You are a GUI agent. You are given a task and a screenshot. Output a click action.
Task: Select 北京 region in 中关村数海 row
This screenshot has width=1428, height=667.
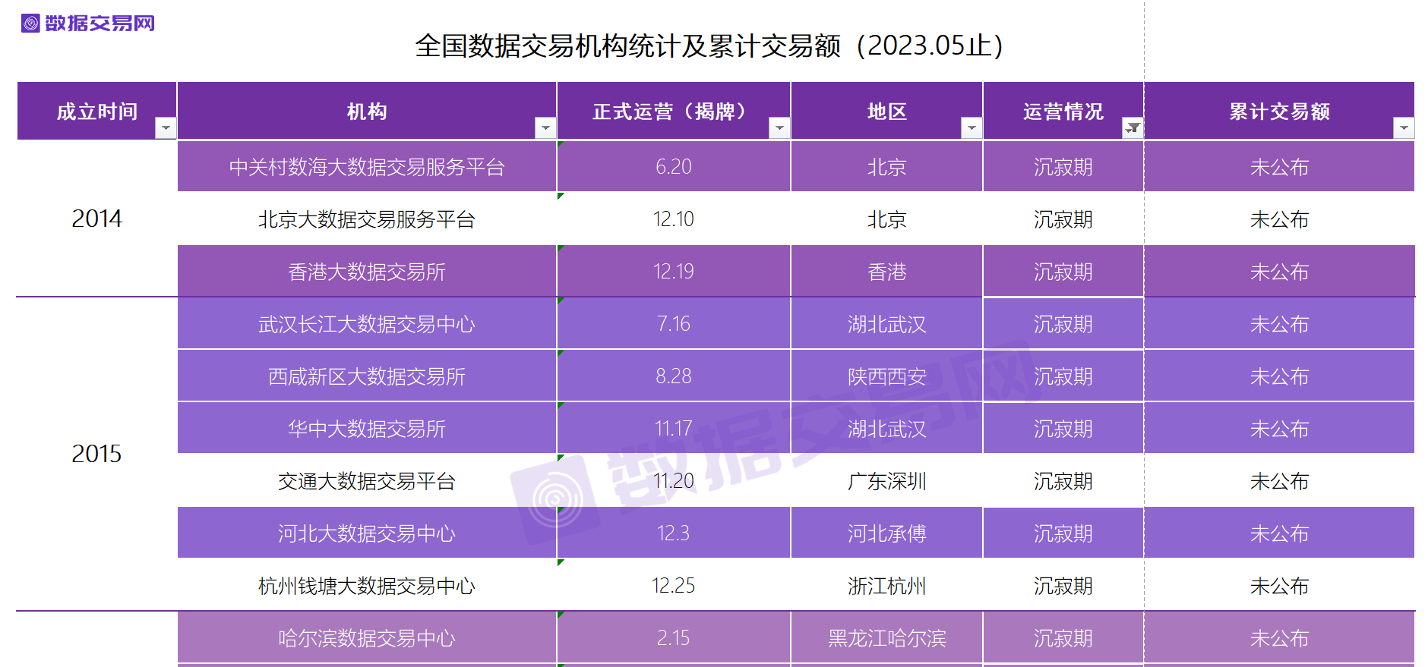[x=886, y=167]
